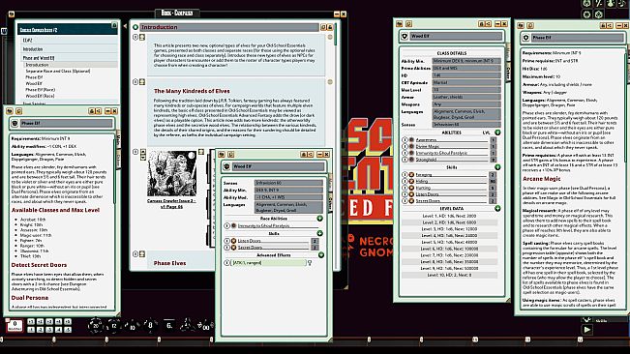Viewport: 630px width, 354px height.
Task: Expand the Immunity to Ghoul Paralysis race ability details
Action: [x=227, y=226]
